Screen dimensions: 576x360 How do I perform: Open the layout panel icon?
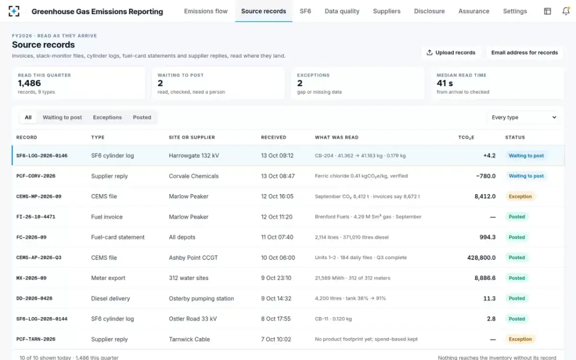click(547, 11)
